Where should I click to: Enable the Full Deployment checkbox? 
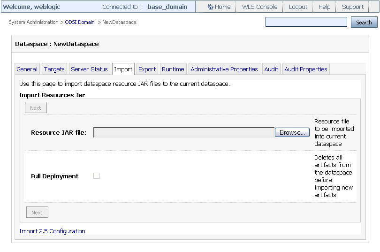coord(97,176)
